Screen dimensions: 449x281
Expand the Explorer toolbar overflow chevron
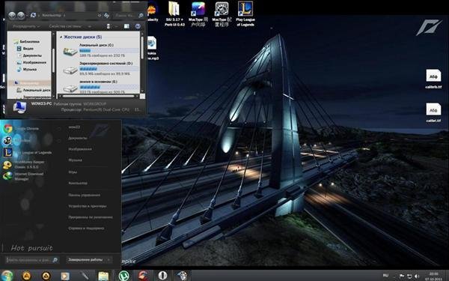90,26
